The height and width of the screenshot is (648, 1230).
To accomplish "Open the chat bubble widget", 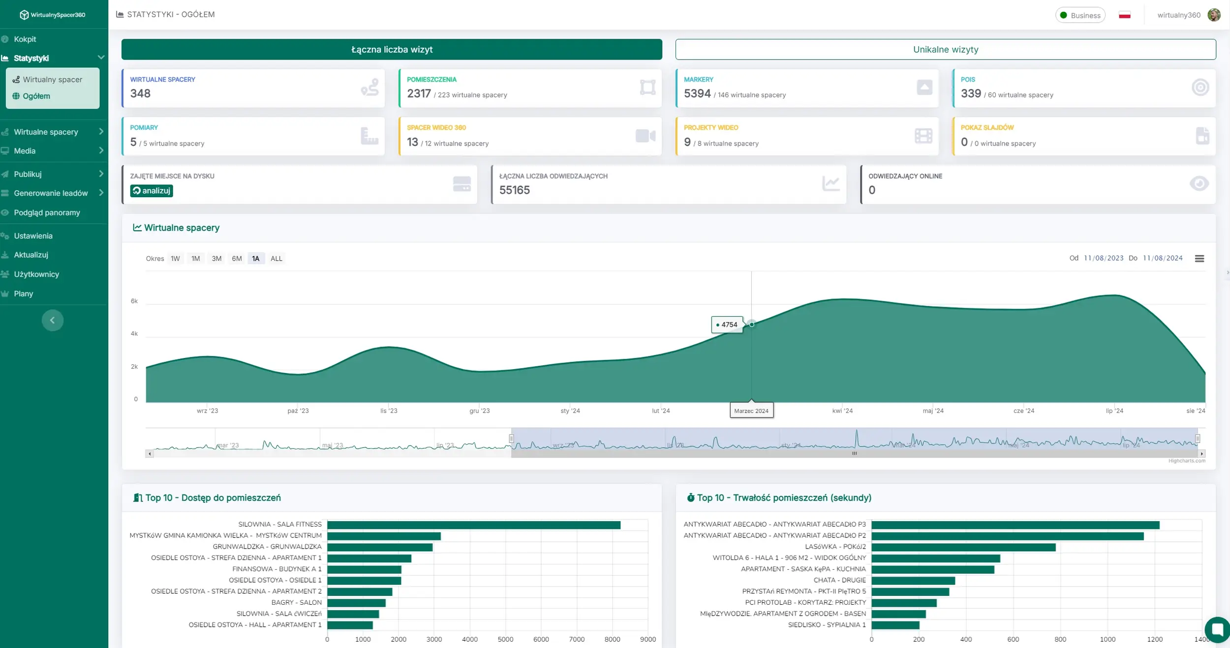I will click(x=1217, y=629).
